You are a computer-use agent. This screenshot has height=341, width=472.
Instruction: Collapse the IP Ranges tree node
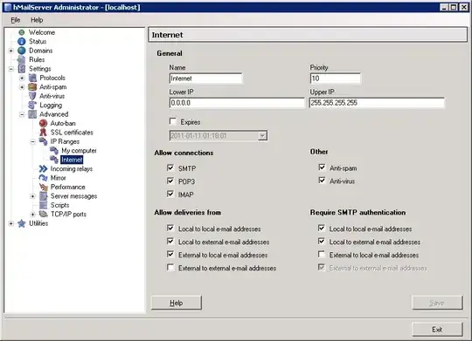pos(33,141)
